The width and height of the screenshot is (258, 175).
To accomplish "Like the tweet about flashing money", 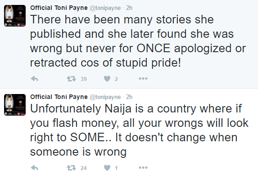I will [x=107, y=168].
